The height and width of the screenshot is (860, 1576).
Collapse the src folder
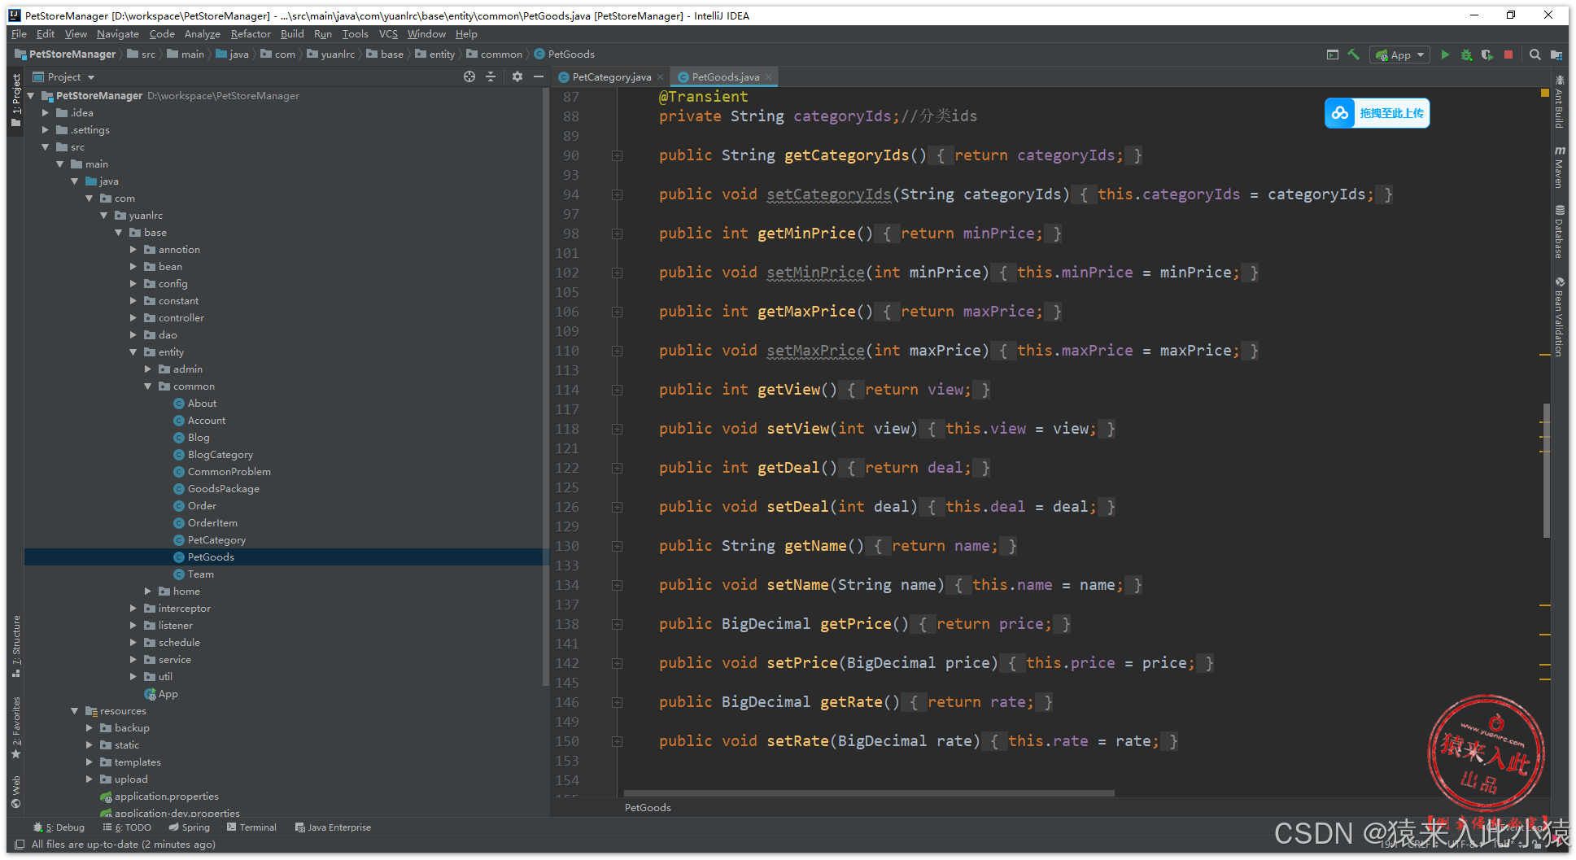pyautogui.click(x=46, y=147)
